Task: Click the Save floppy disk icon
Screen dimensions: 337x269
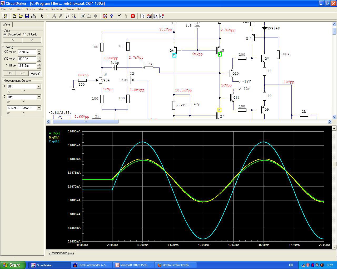Action: [27, 16]
